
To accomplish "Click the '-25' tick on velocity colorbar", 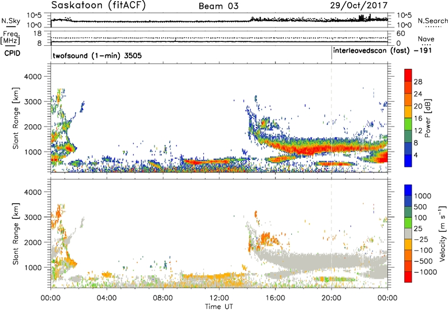I will tap(421, 239).
